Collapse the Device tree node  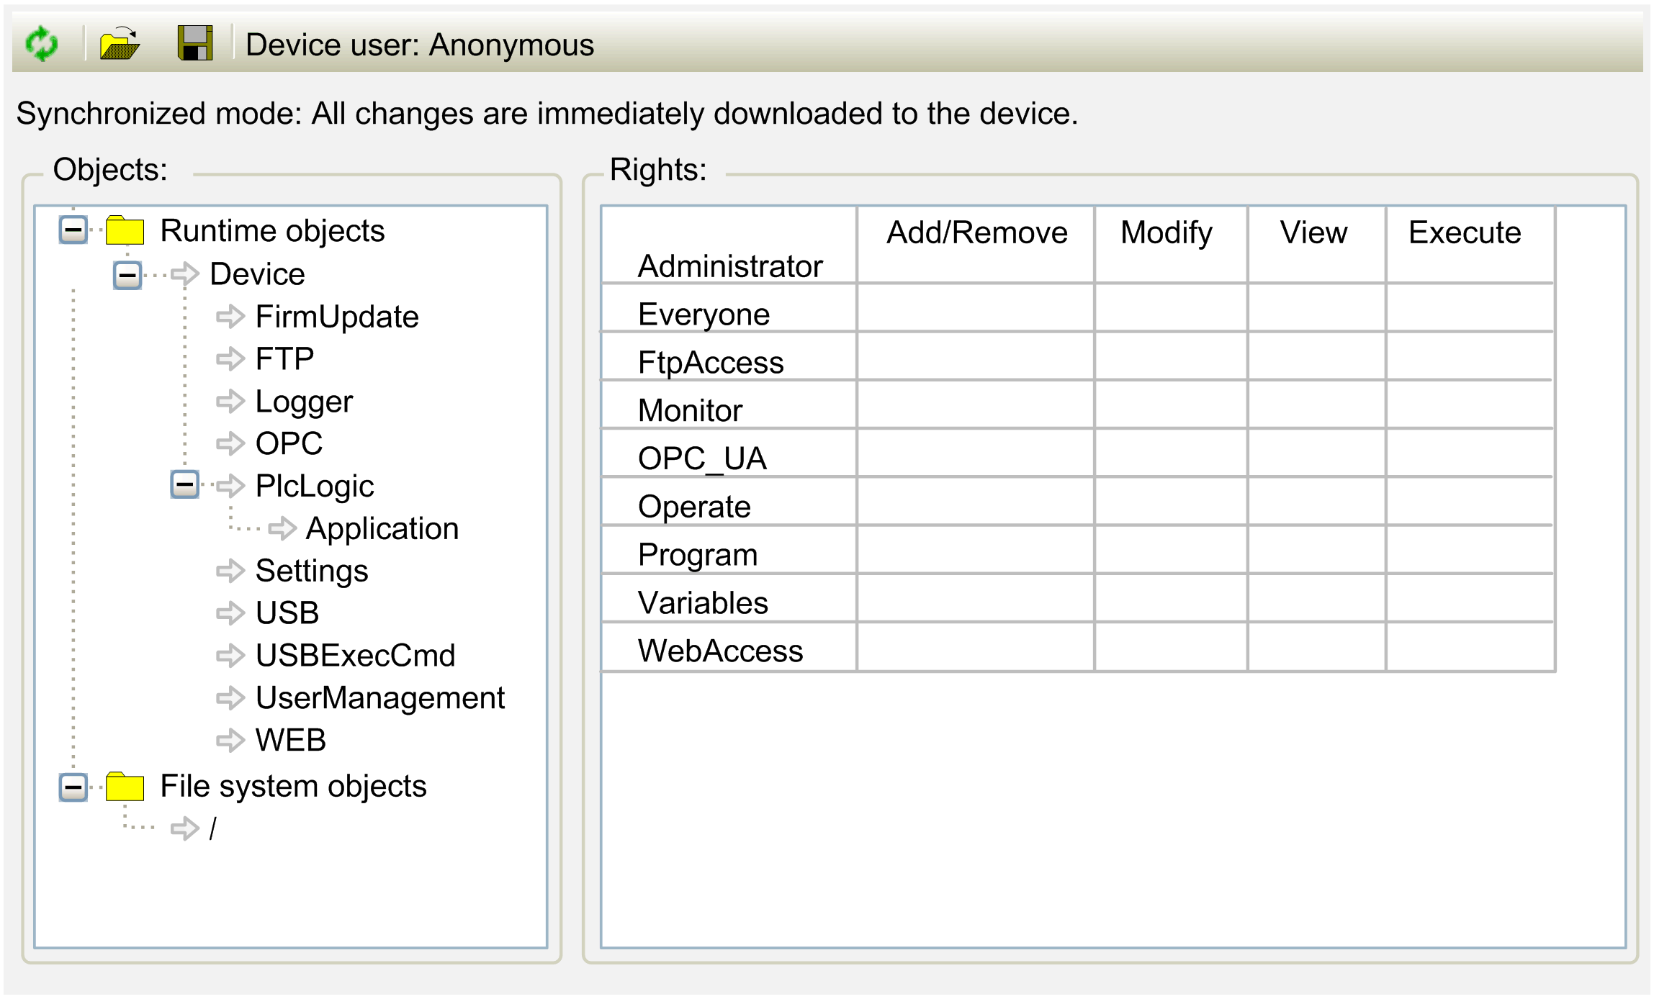tap(127, 274)
